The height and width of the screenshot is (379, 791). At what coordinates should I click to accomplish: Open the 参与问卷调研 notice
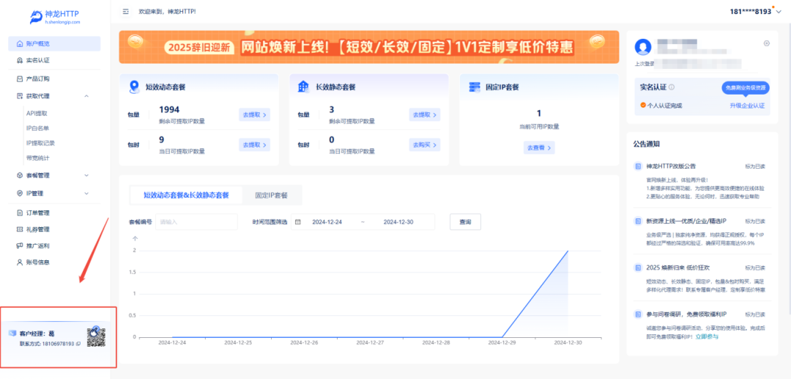(x=686, y=314)
